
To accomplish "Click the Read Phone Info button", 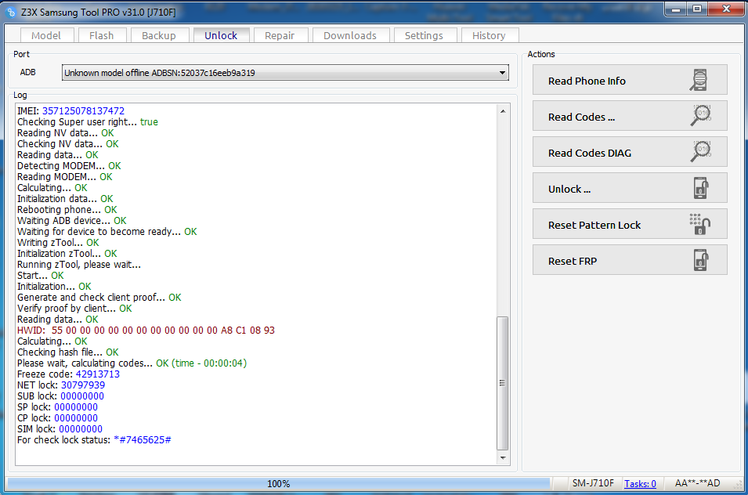I will pos(630,80).
